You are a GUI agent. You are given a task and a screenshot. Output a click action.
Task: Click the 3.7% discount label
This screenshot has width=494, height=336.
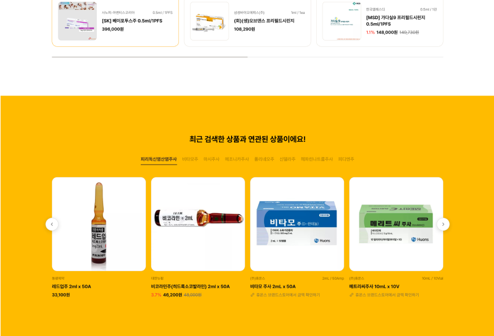coord(156,295)
